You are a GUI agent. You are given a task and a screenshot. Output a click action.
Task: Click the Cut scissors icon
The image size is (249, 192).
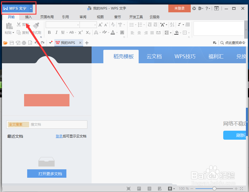19,24
